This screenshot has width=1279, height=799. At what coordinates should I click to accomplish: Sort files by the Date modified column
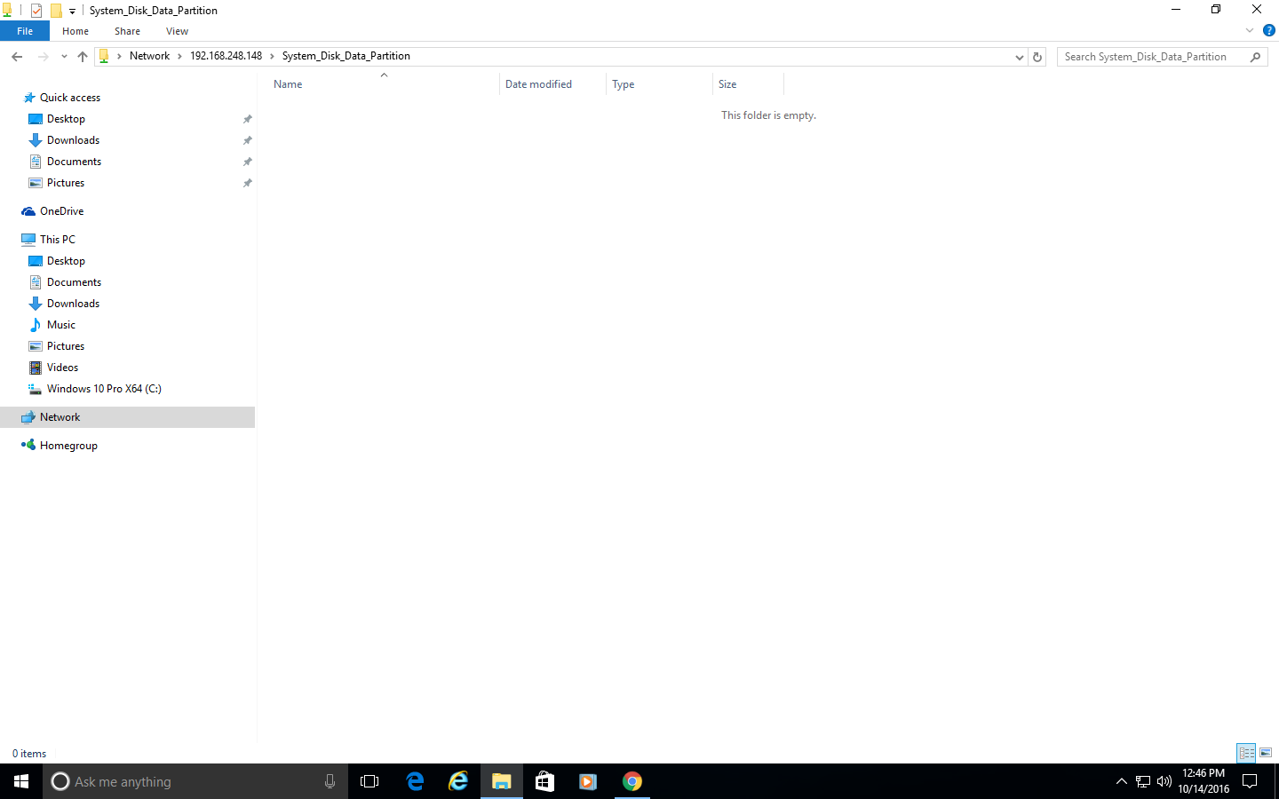point(538,84)
